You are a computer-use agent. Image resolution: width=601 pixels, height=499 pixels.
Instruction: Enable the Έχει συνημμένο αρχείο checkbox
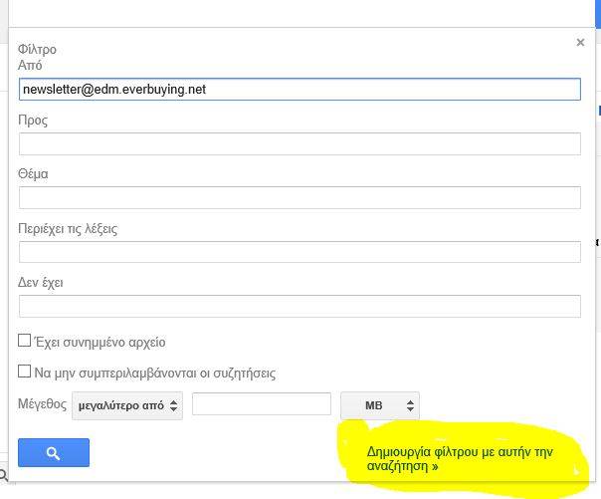click(x=25, y=341)
